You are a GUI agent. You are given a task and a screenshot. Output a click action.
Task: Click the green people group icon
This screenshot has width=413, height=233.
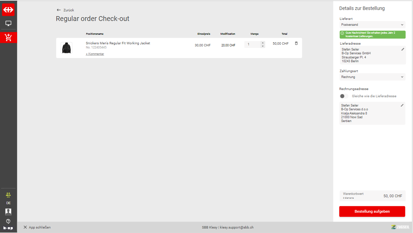[x=8, y=195]
